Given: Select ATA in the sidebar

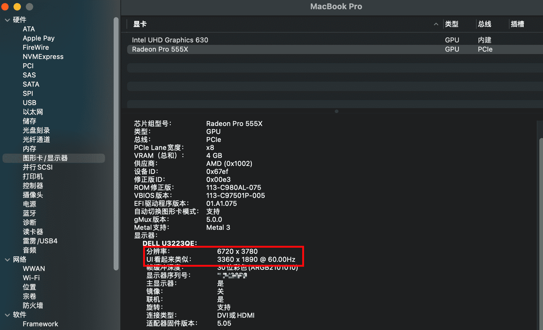Looking at the screenshot, I should click(29, 29).
